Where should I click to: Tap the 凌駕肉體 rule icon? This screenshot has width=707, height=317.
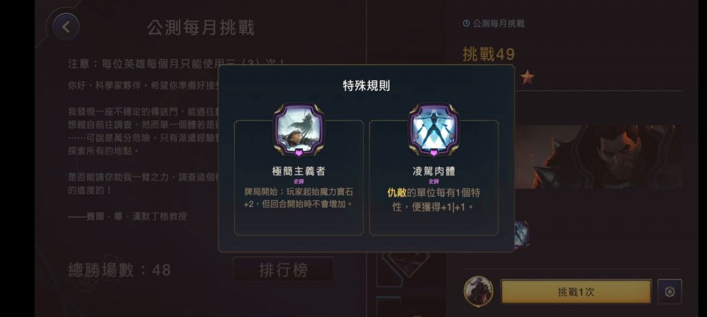(x=434, y=130)
